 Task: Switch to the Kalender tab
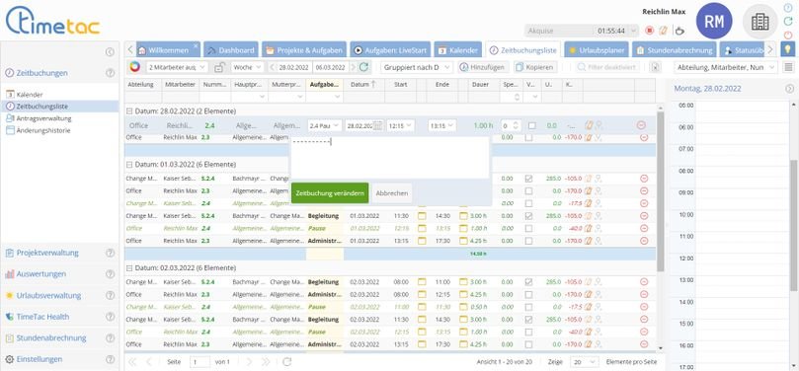(x=458, y=50)
